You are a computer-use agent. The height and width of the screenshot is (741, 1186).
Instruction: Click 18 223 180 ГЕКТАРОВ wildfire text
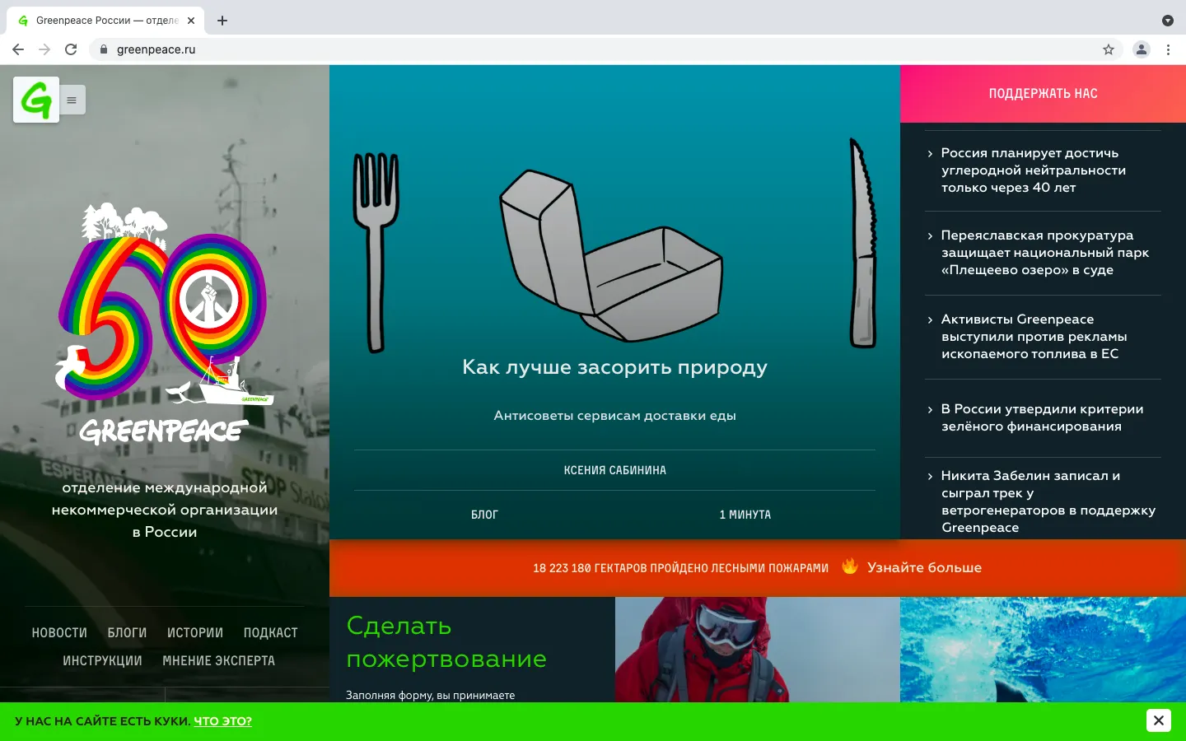[680, 568]
